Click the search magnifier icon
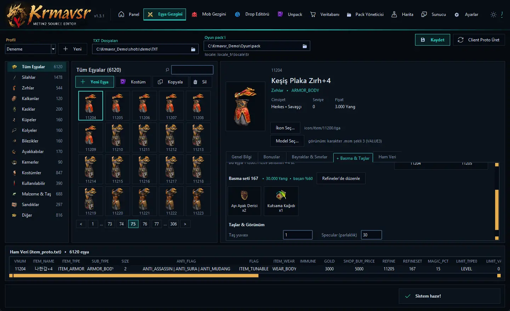The height and width of the screenshot is (311, 510). coord(167,70)
